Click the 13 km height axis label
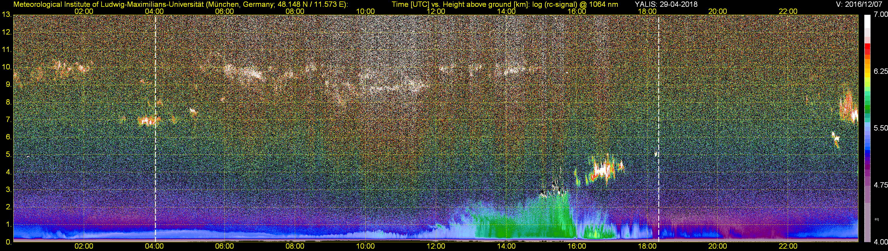 [7, 15]
